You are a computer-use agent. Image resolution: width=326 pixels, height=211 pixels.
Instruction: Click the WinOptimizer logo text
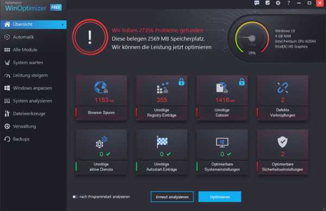[26, 8]
